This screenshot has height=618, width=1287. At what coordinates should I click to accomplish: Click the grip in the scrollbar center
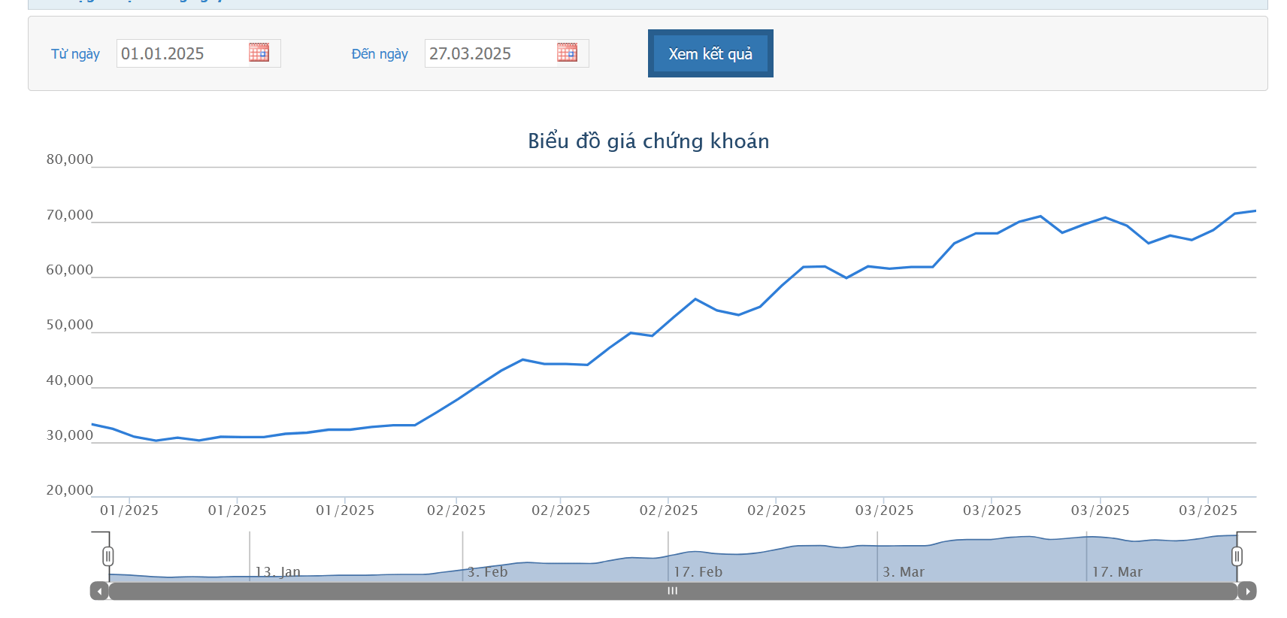(672, 591)
